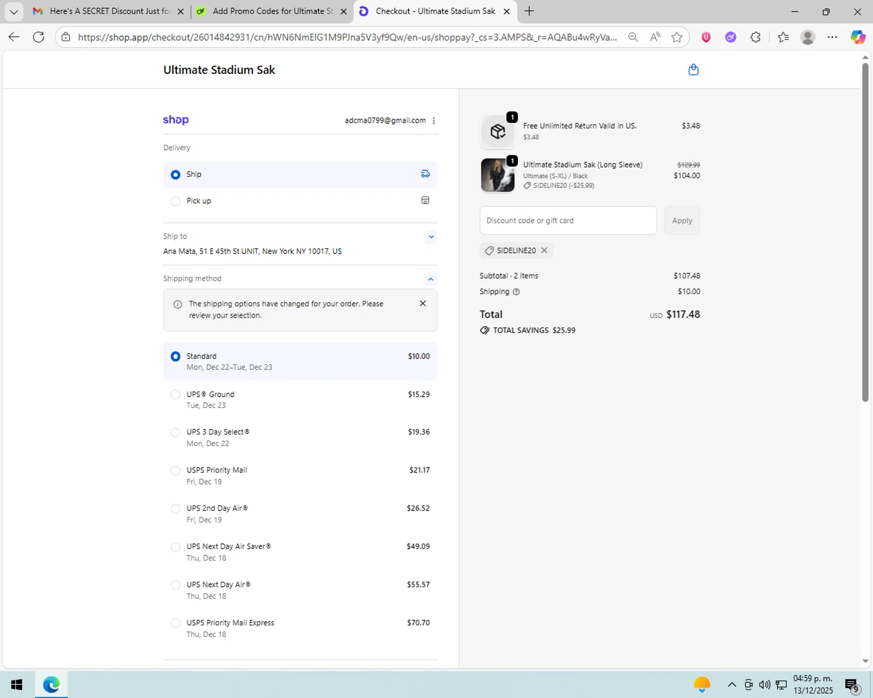Open browser Extensions puzzle icon
The width and height of the screenshot is (873, 698).
(755, 37)
